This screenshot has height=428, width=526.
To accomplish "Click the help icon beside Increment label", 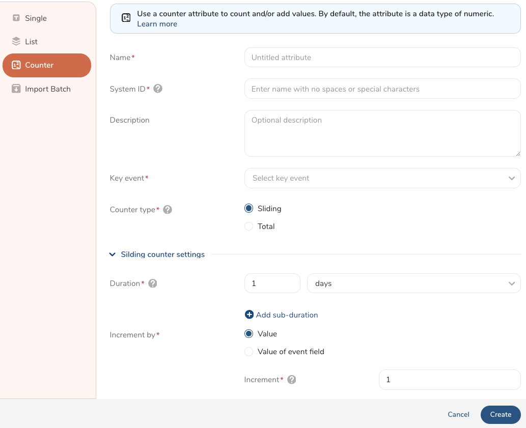I will tap(292, 380).
